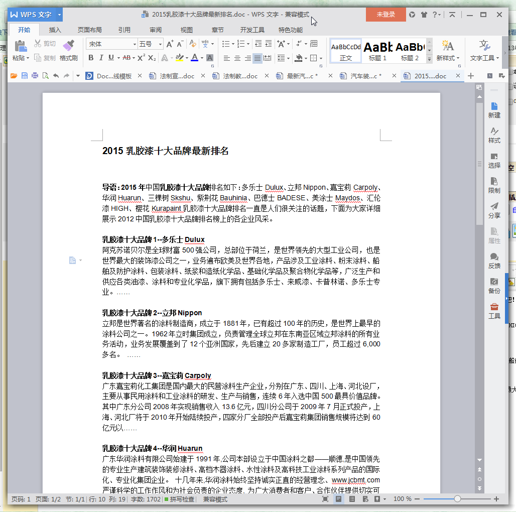Expand the styles gallery more arrow
Image resolution: width=516 pixels, height=512 pixels.
[x=429, y=59]
